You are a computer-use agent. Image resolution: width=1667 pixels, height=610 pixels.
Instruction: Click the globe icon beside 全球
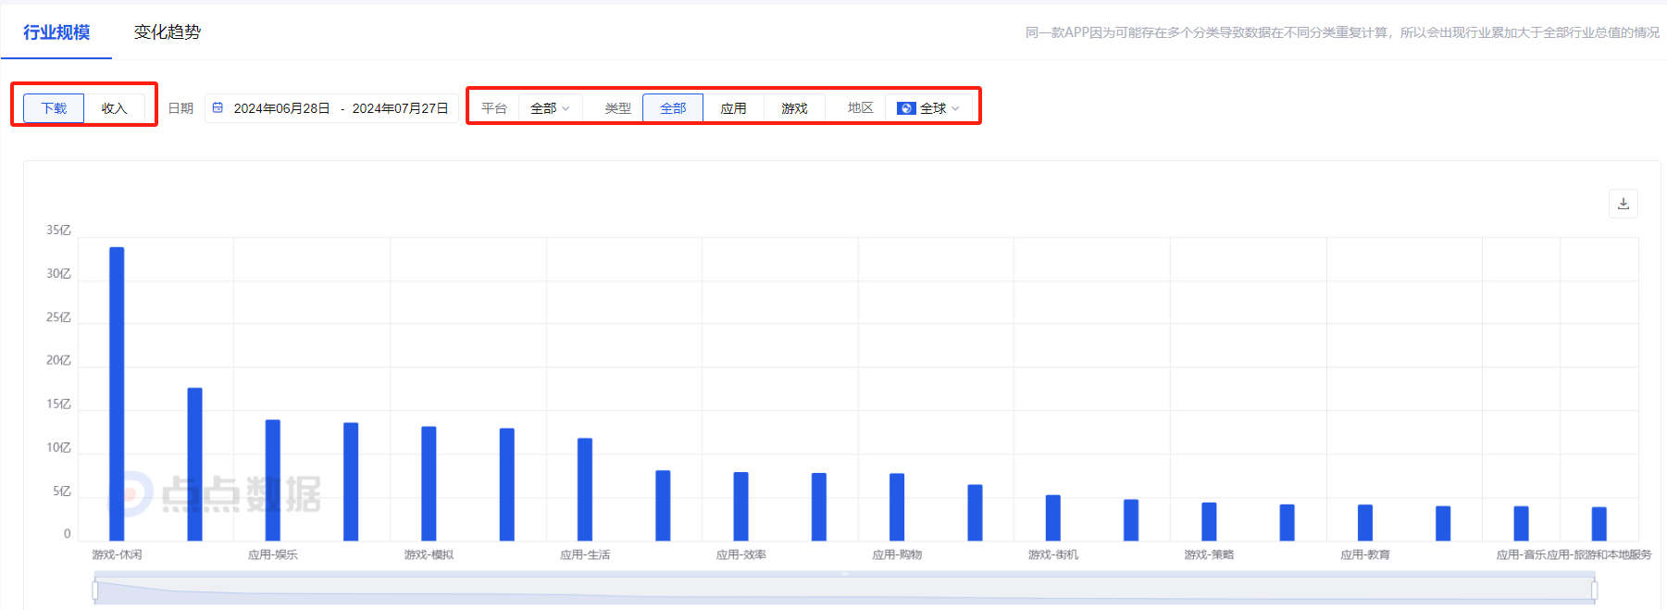[x=906, y=108]
